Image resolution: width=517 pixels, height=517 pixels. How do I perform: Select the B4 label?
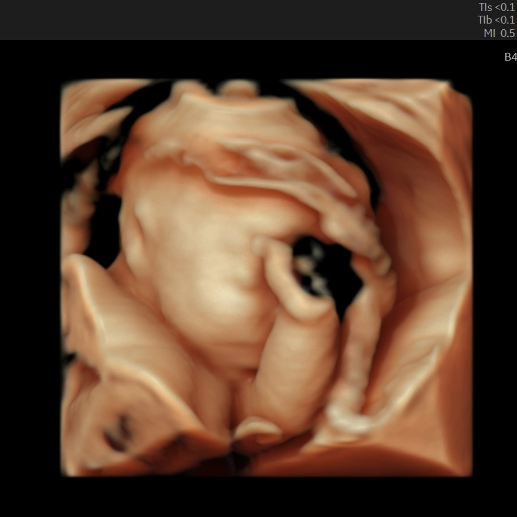pyautogui.click(x=510, y=57)
